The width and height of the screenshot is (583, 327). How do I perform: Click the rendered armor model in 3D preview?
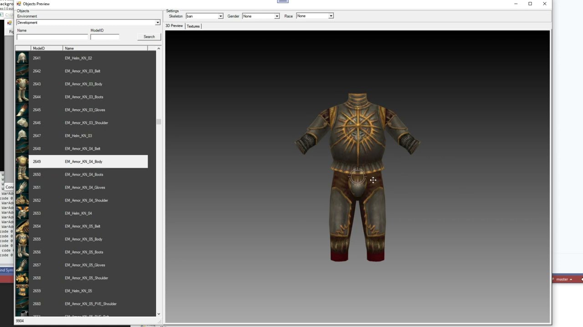358,177
